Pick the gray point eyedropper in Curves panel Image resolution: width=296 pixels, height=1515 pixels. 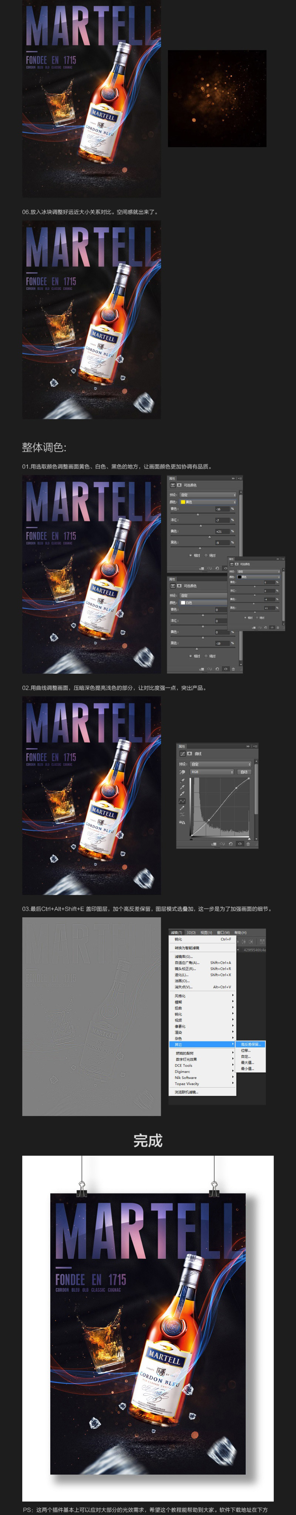point(182,786)
